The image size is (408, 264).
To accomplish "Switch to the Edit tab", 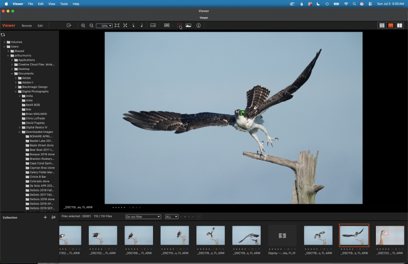I will coord(40,26).
